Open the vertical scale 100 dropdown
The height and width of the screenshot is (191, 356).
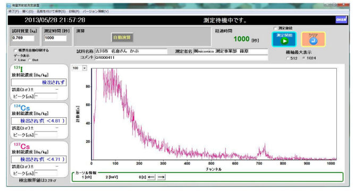(x=84, y=68)
